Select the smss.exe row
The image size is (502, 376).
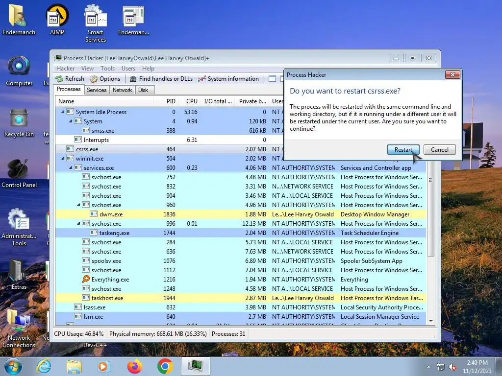coord(170,130)
